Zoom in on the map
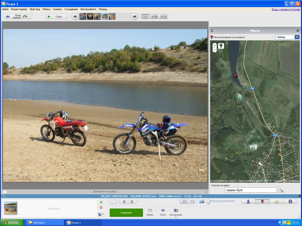 coord(215,46)
